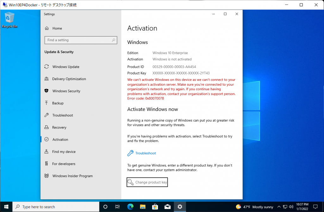Open the Mail app from the taskbar
This screenshot has width=324, height=212.
pyautogui.click(x=167, y=207)
